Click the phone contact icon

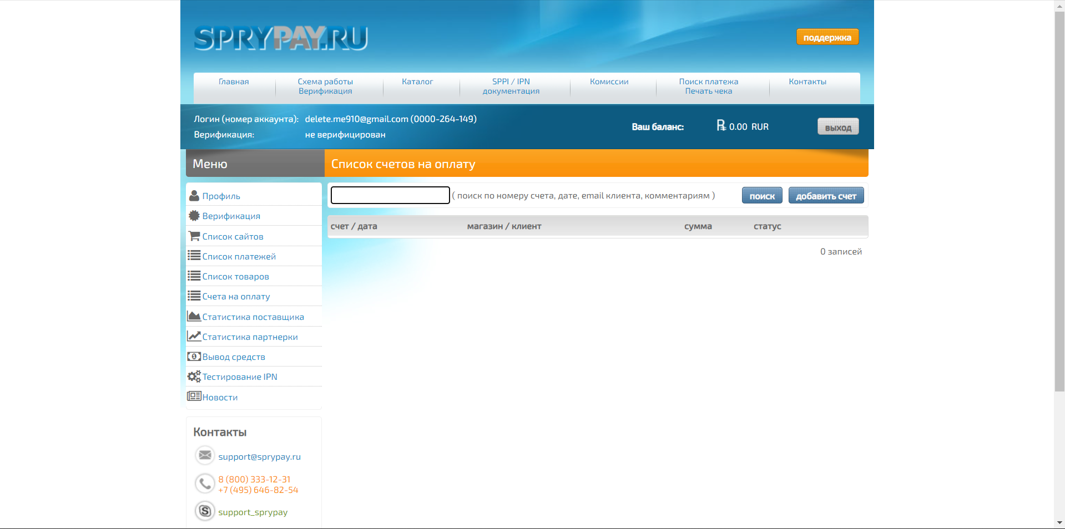205,484
